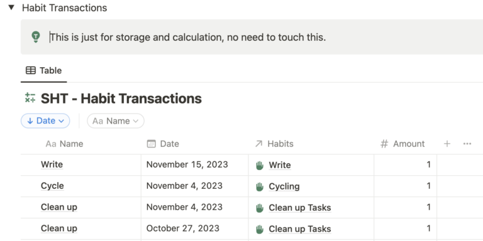
Task: Click the callout text about storage and calculation
Action: [188, 37]
